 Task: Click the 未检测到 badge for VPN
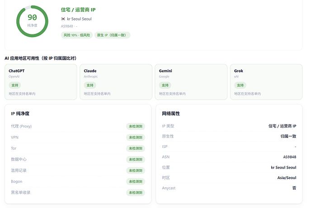136,137
